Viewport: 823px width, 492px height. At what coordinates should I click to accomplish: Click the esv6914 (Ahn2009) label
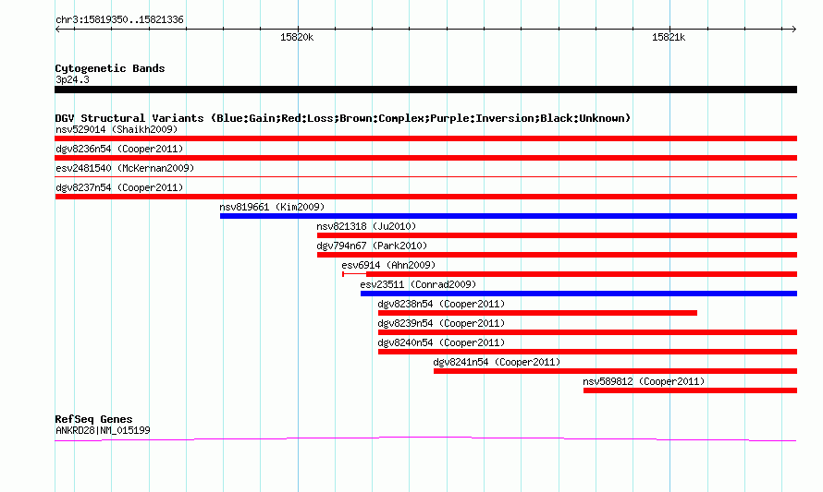click(x=388, y=265)
